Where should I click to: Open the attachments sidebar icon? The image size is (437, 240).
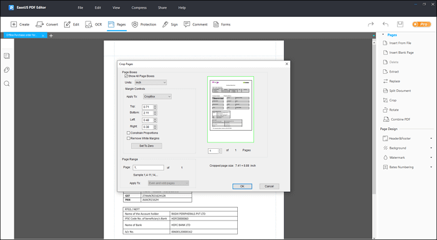pos(7,70)
